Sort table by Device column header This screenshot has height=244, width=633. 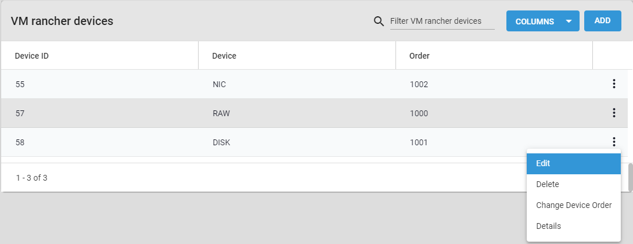(224, 56)
